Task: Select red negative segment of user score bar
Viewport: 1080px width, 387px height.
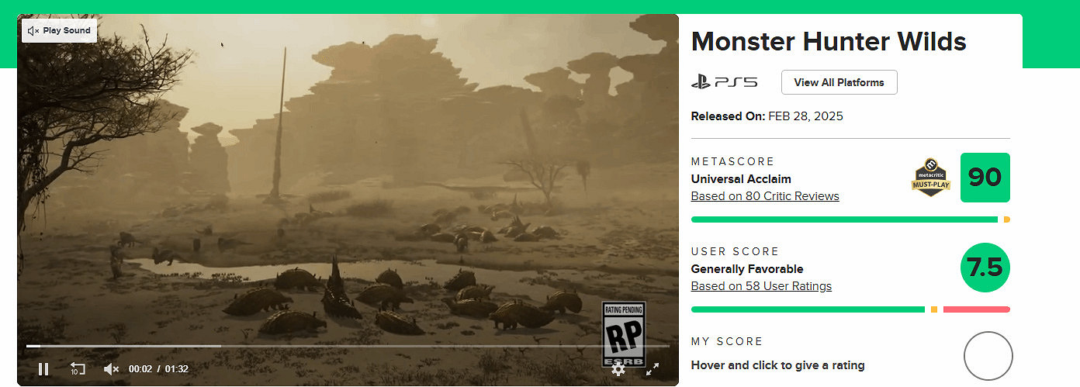Action: tap(976, 309)
